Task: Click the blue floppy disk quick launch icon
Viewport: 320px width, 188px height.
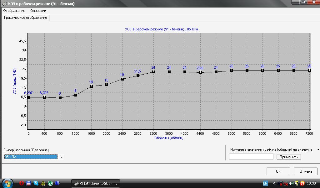Action: 28,183
